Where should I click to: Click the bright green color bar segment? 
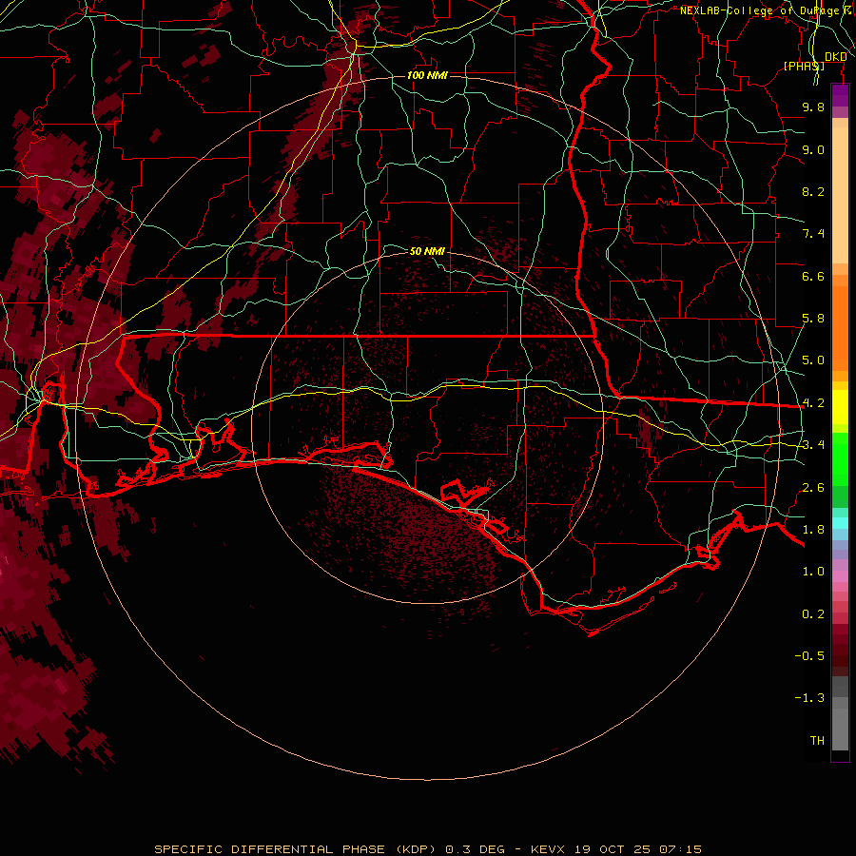[840, 458]
